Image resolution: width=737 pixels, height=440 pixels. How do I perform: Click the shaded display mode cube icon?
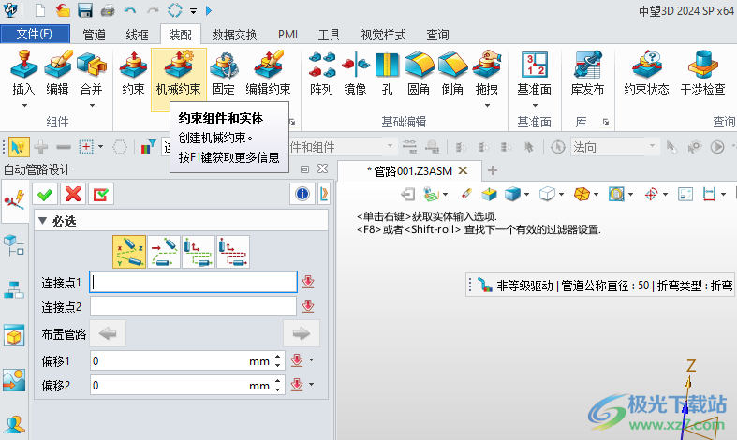coord(513,194)
